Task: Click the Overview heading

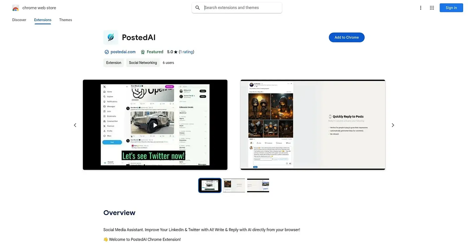Action: (119, 213)
